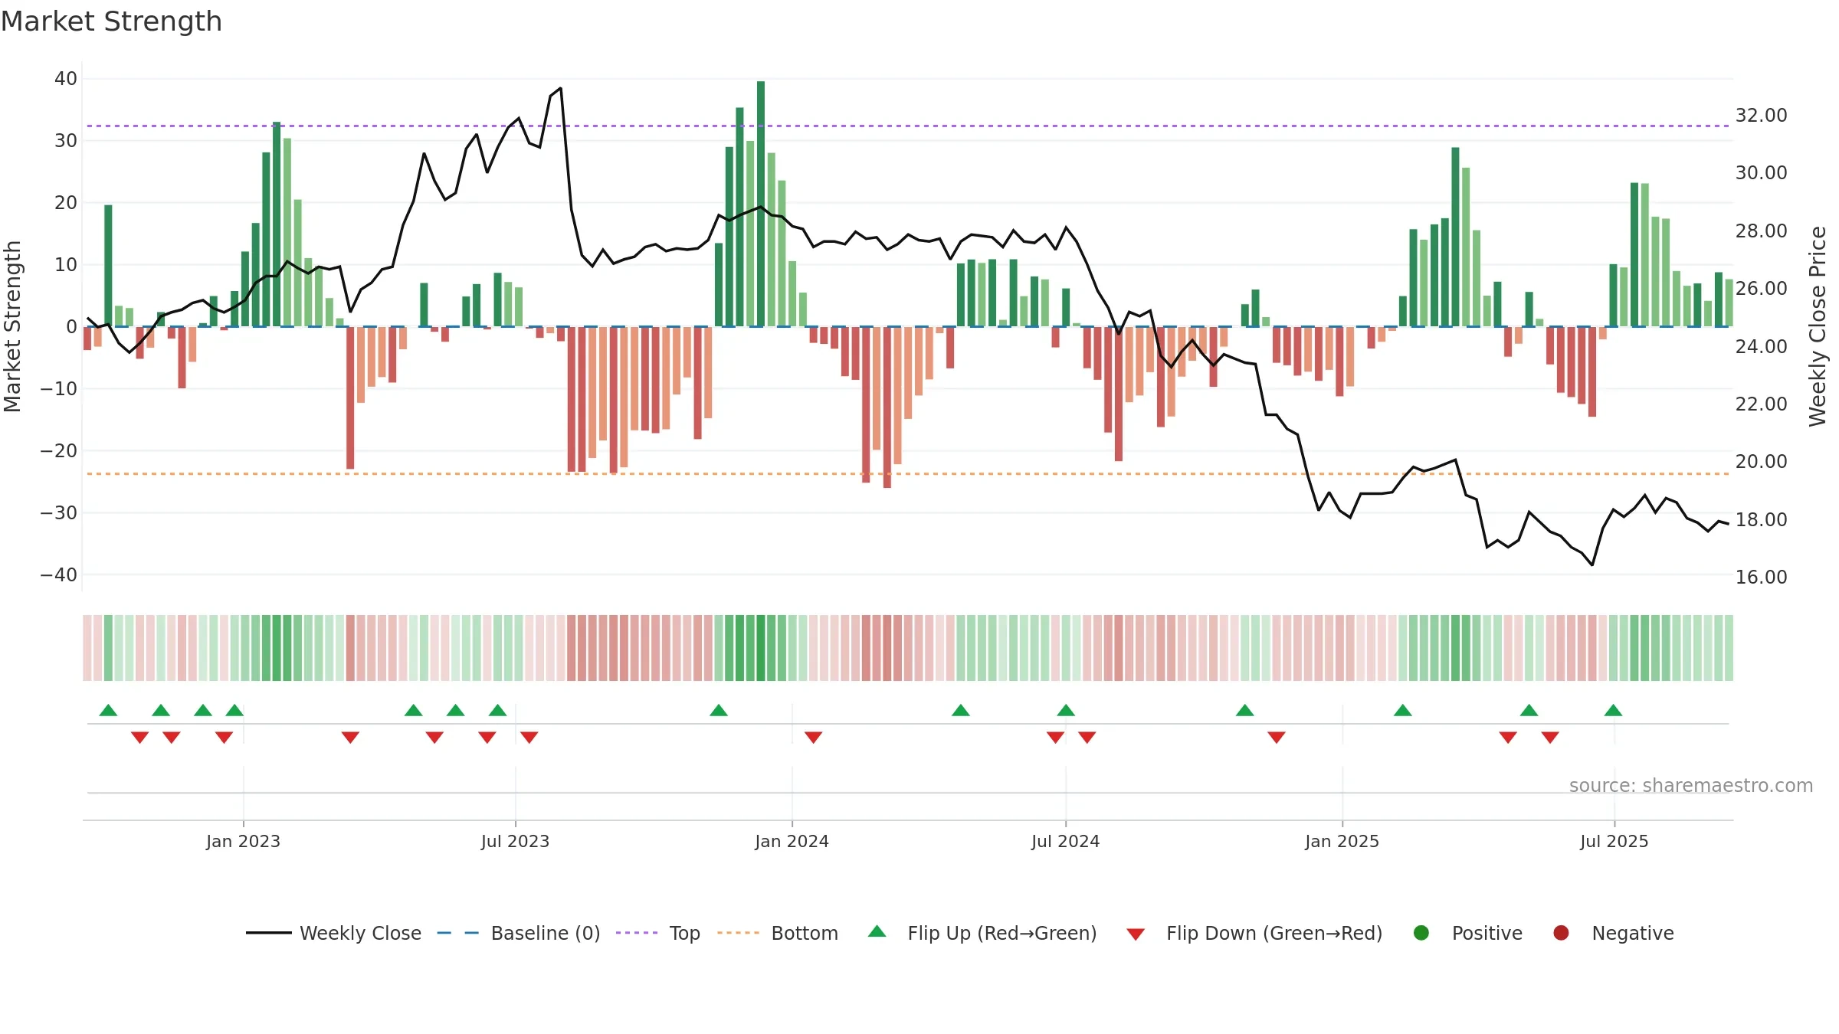Click the 0 strength axis tick

[71, 327]
